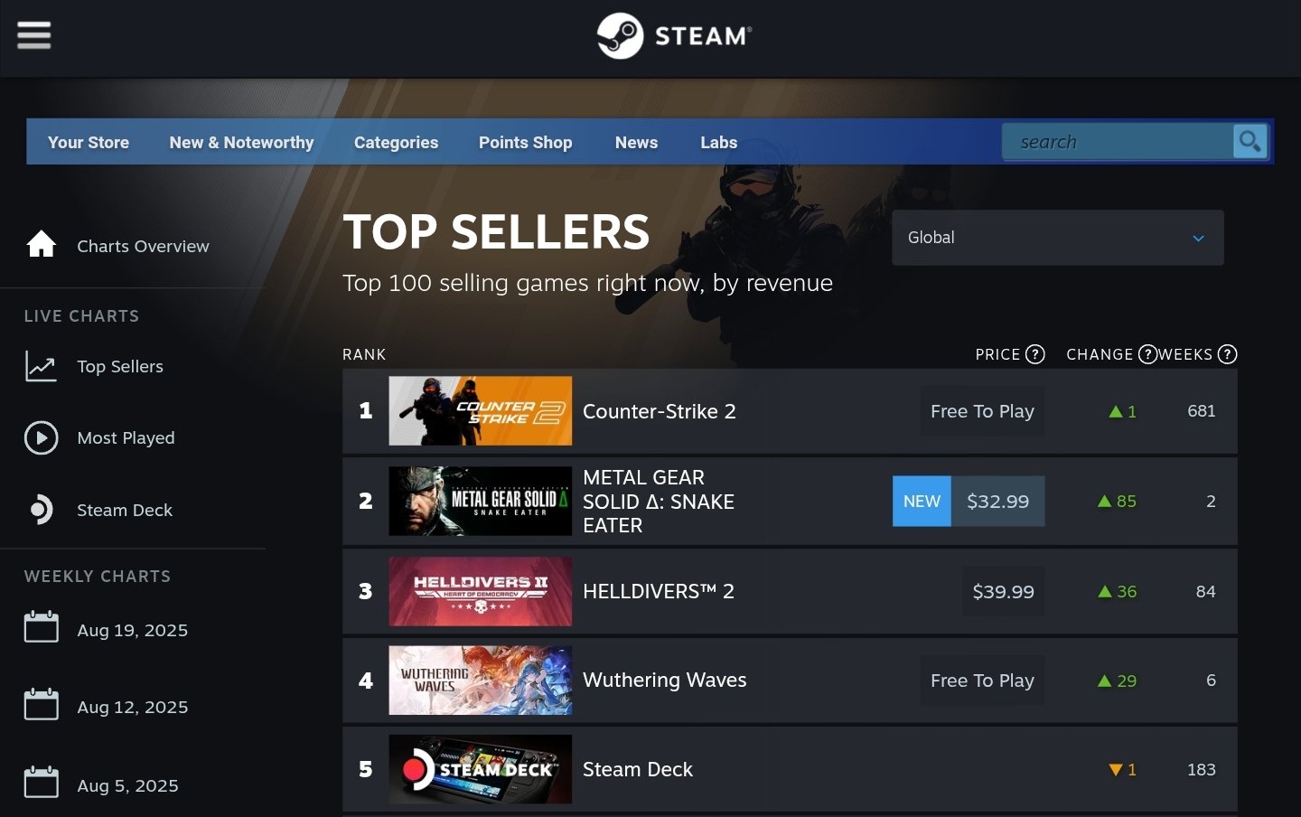
Task: Open the Counter-Strike 2 game thumbnail
Action: click(x=481, y=411)
